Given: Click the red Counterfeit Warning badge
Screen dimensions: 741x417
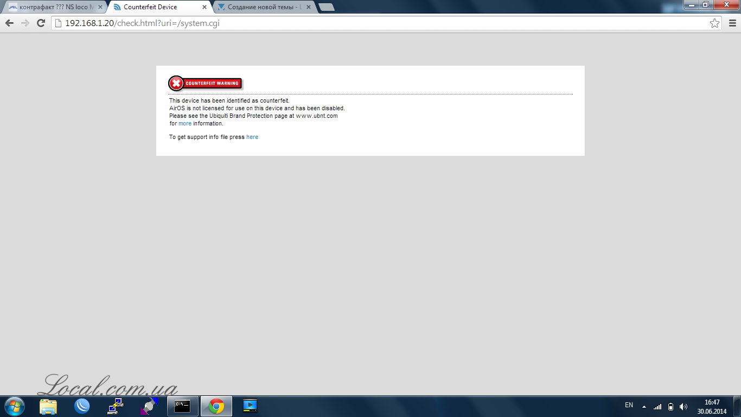Looking at the screenshot, I should 205,83.
